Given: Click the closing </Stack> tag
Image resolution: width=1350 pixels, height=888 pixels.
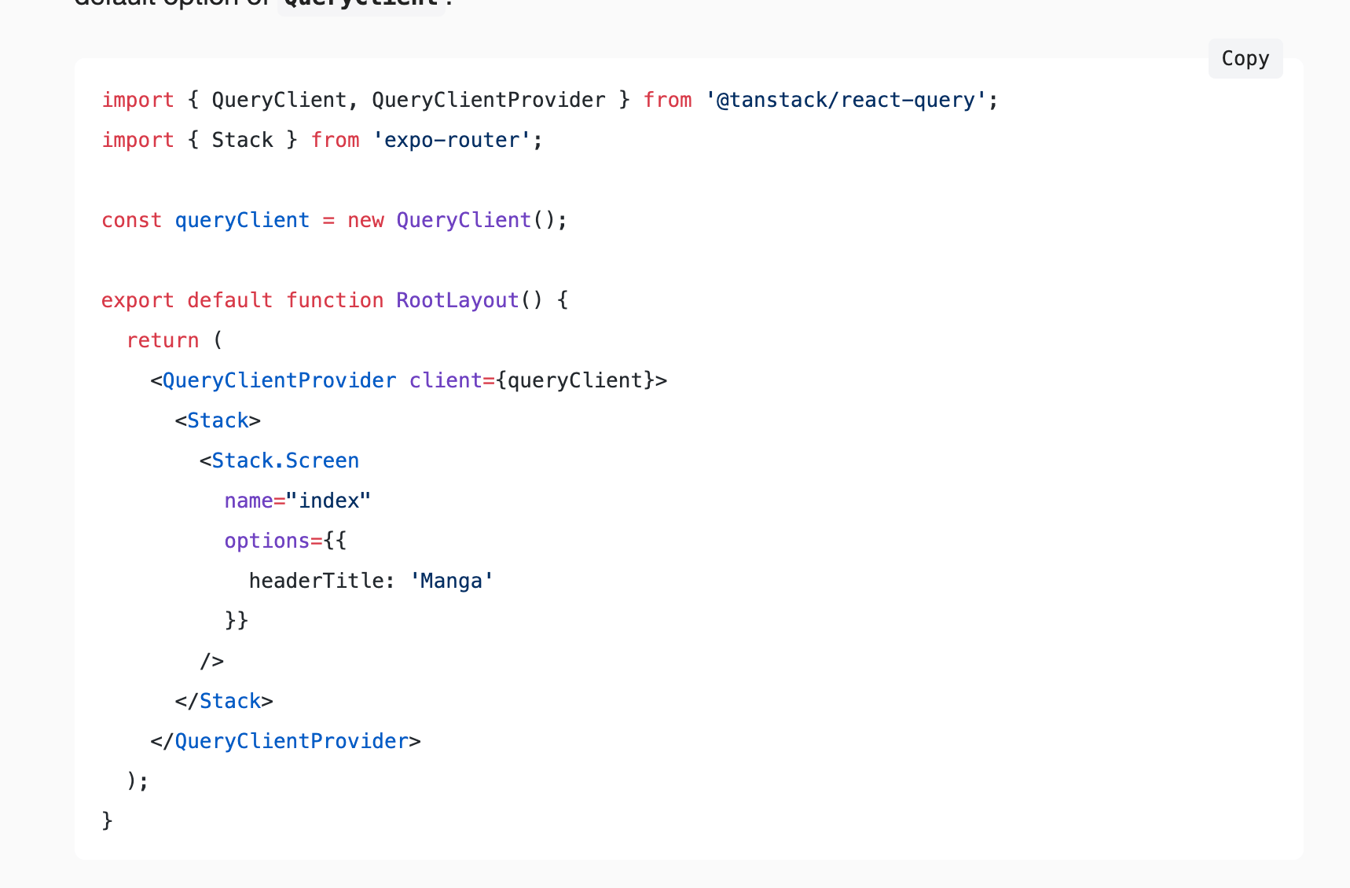Looking at the screenshot, I should (224, 701).
